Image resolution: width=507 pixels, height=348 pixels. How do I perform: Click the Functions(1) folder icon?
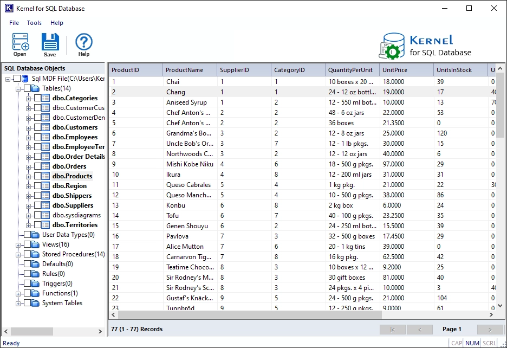click(x=36, y=293)
